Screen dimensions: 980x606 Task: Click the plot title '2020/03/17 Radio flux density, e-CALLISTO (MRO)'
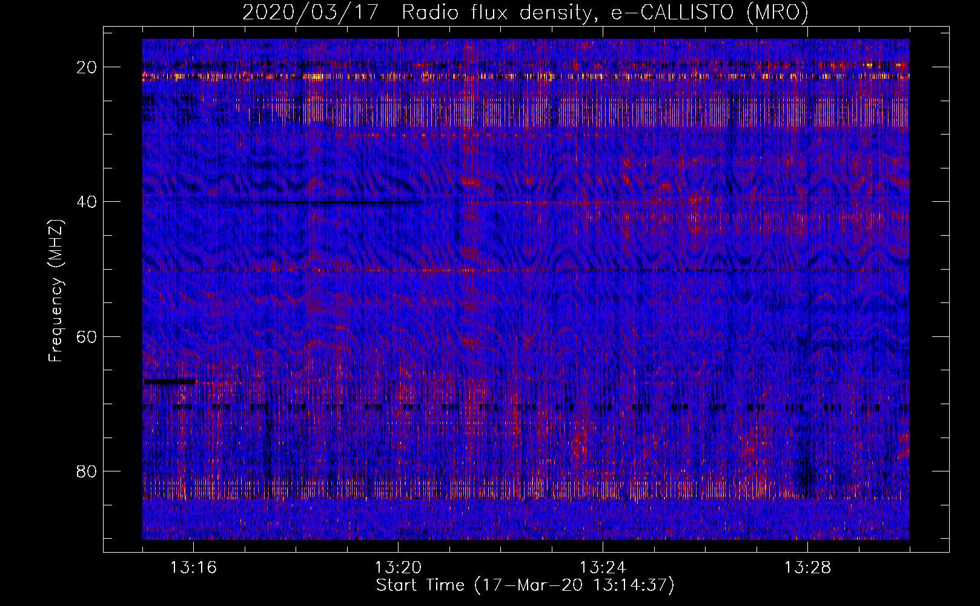pos(525,12)
